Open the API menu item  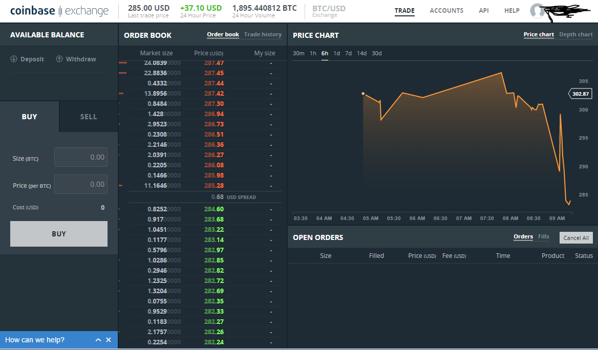[484, 11]
